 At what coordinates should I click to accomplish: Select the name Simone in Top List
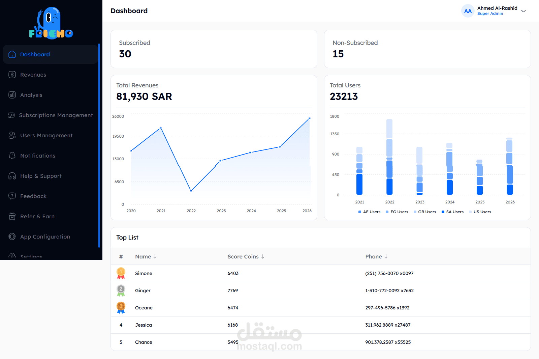[144, 273]
